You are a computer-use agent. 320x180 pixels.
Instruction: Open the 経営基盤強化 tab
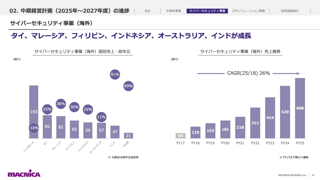pos(290,11)
